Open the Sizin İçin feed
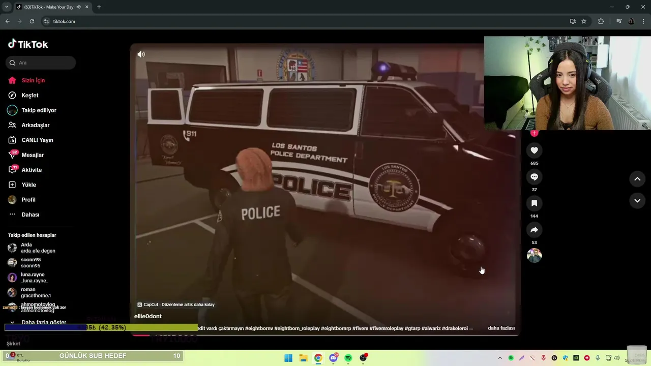 pos(33,80)
